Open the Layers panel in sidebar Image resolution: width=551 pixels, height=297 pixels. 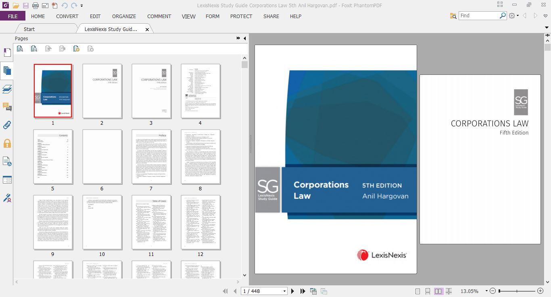click(7, 89)
